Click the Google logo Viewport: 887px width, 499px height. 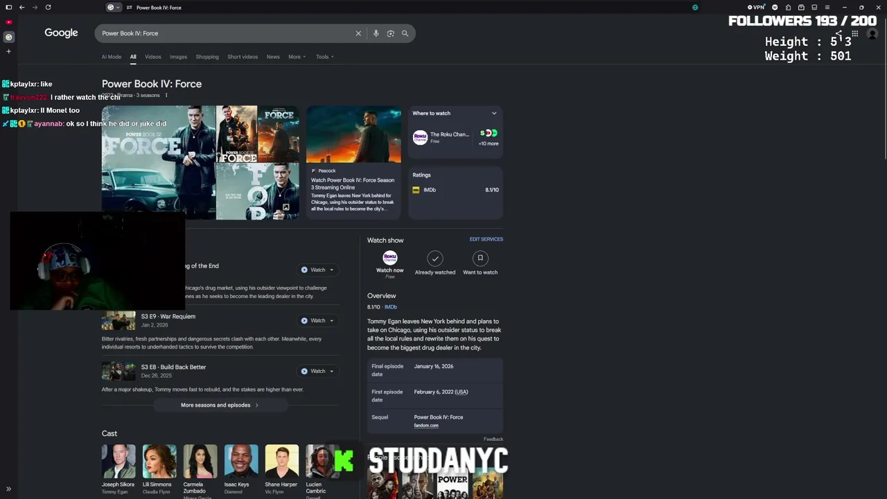[x=61, y=33]
